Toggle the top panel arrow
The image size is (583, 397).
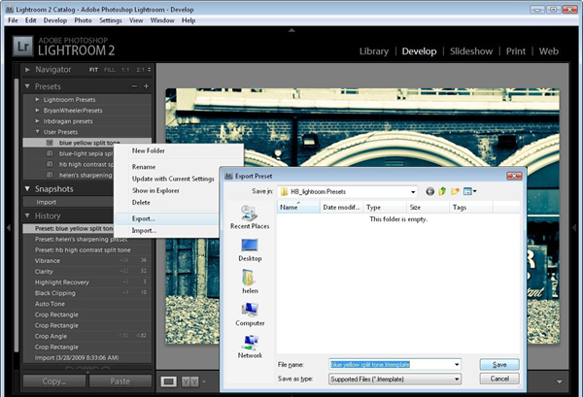tap(291, 30)
